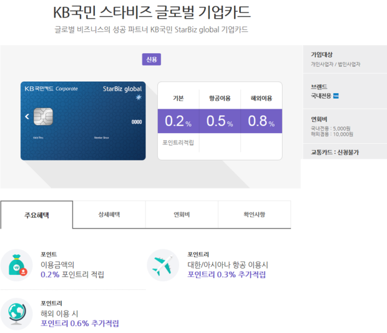Click 포인트리 0.3% 추가적립 text
The height and width of the screenshot is (333, 387).
227,274
